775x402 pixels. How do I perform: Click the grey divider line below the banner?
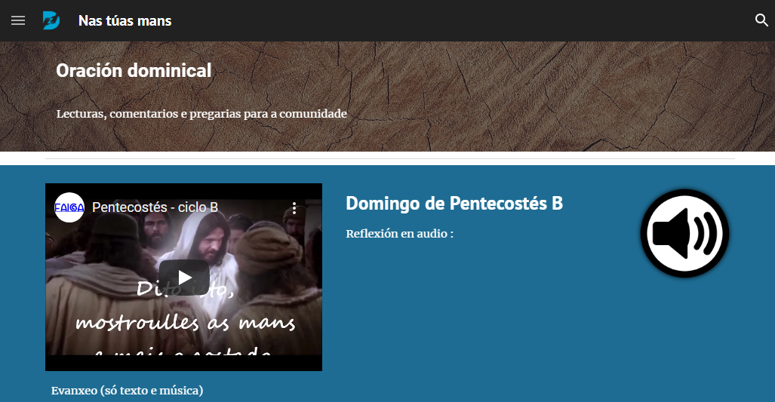390,159
